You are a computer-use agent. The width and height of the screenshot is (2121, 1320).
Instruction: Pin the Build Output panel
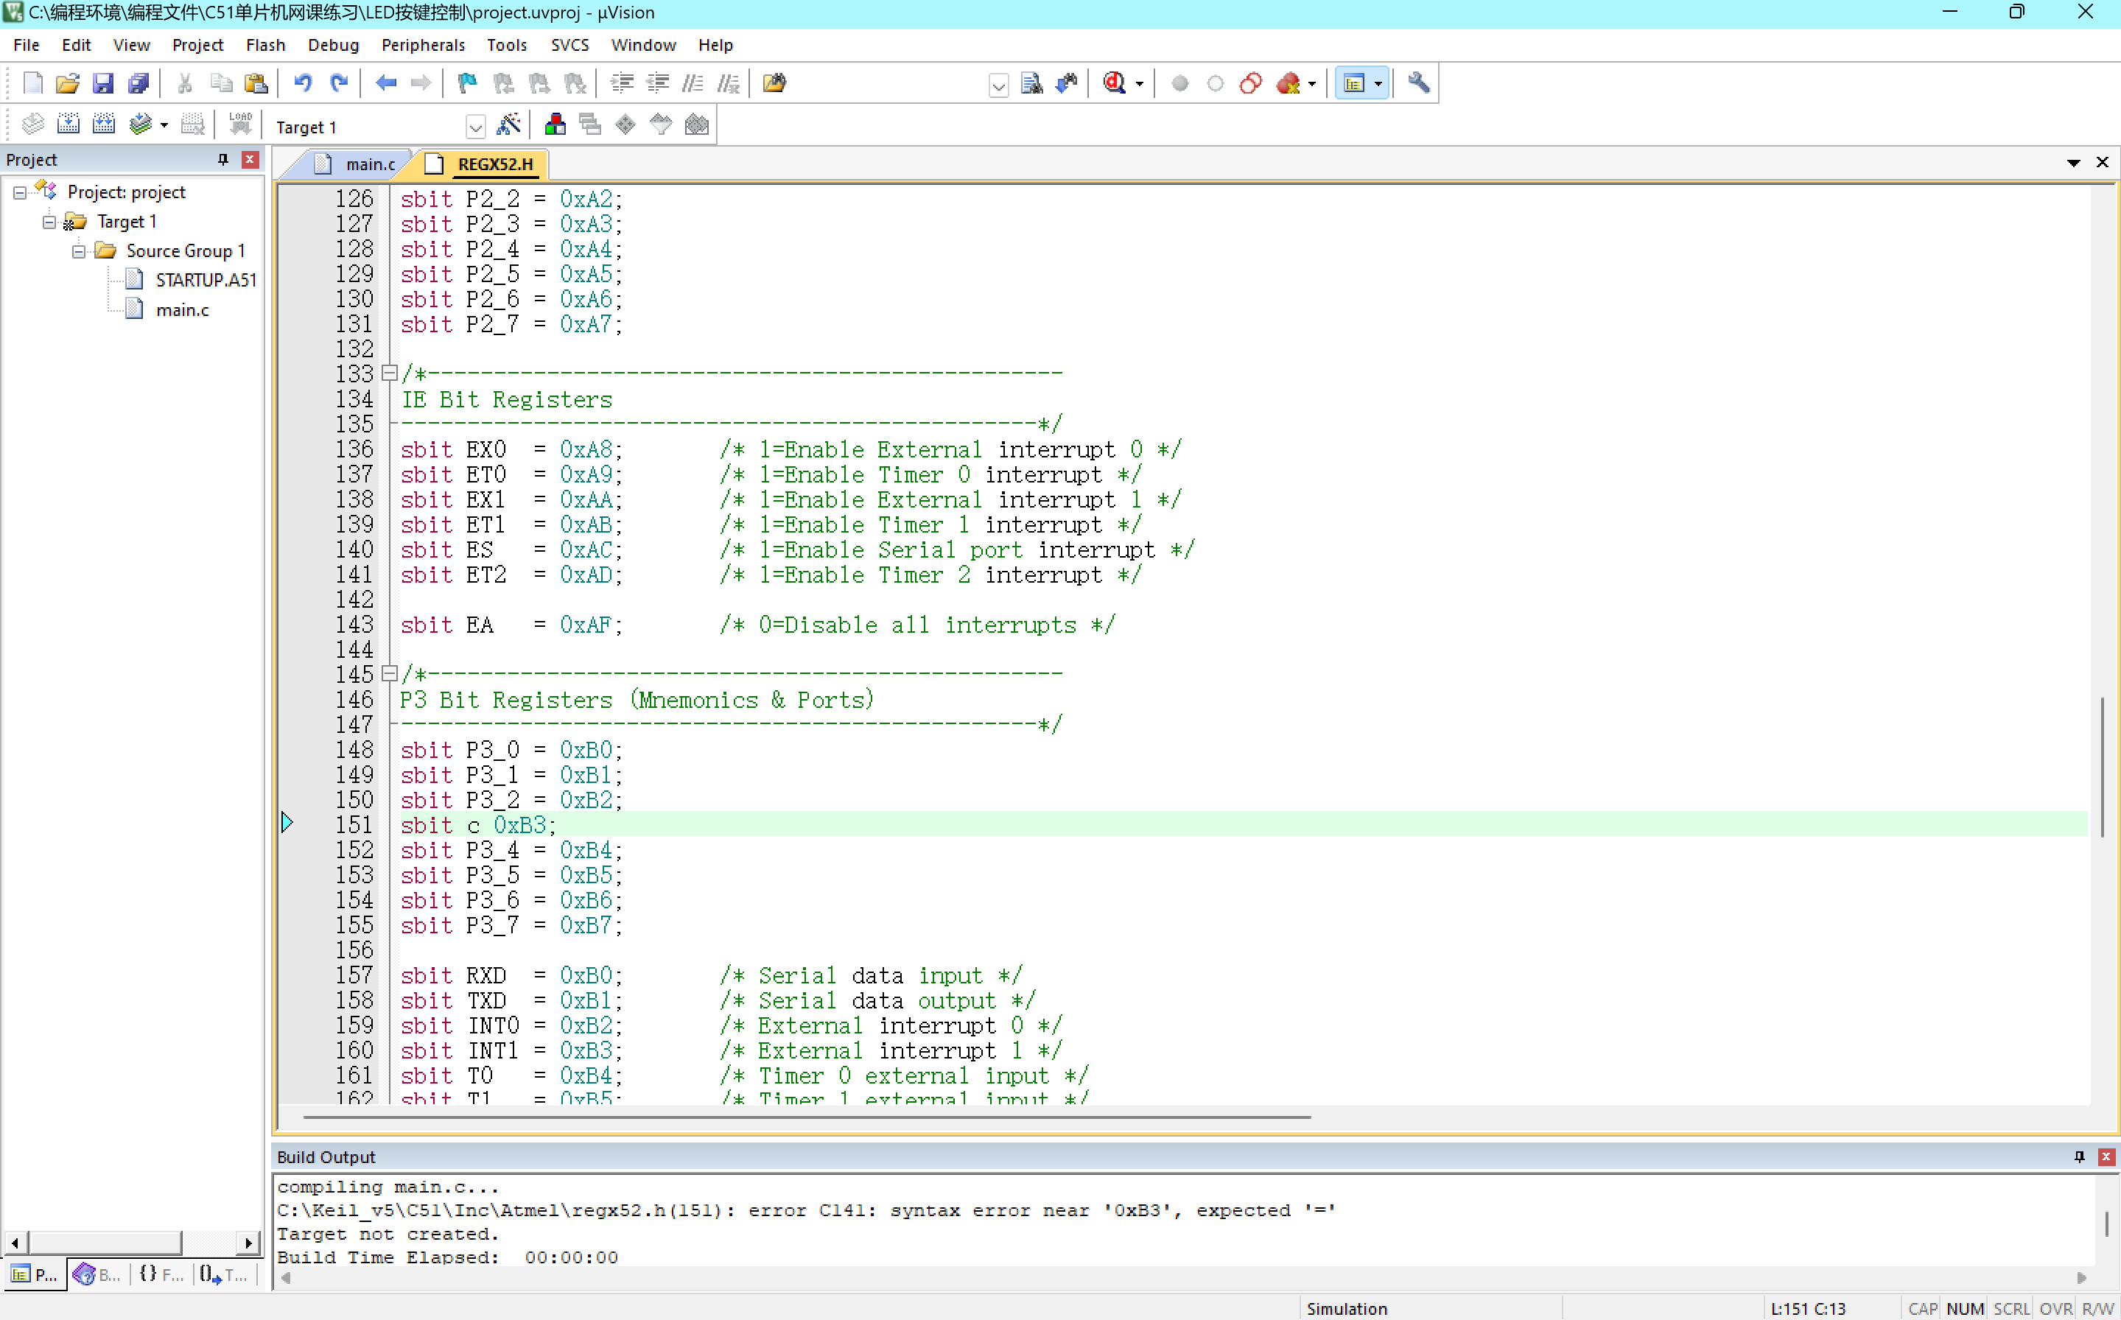(x=2079, y=1156)
